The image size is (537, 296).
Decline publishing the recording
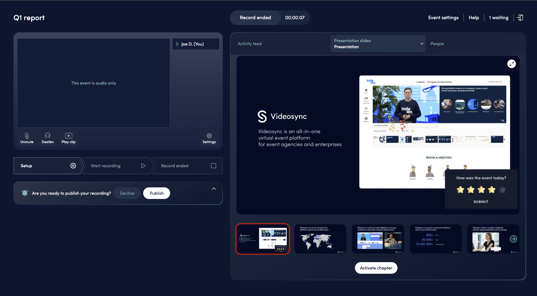127,193
